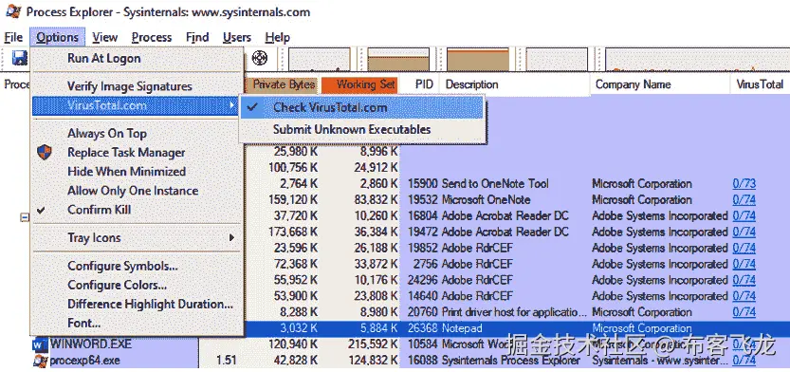This screenshot has height=372, width=790.
Task: Open 0/74 link for Adobe RdrCEF PID 14640
Action: click(744, 296)
